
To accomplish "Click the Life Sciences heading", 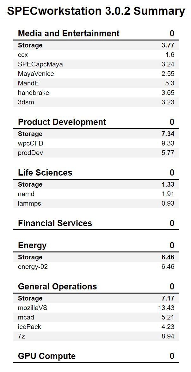I will point(45,173).
